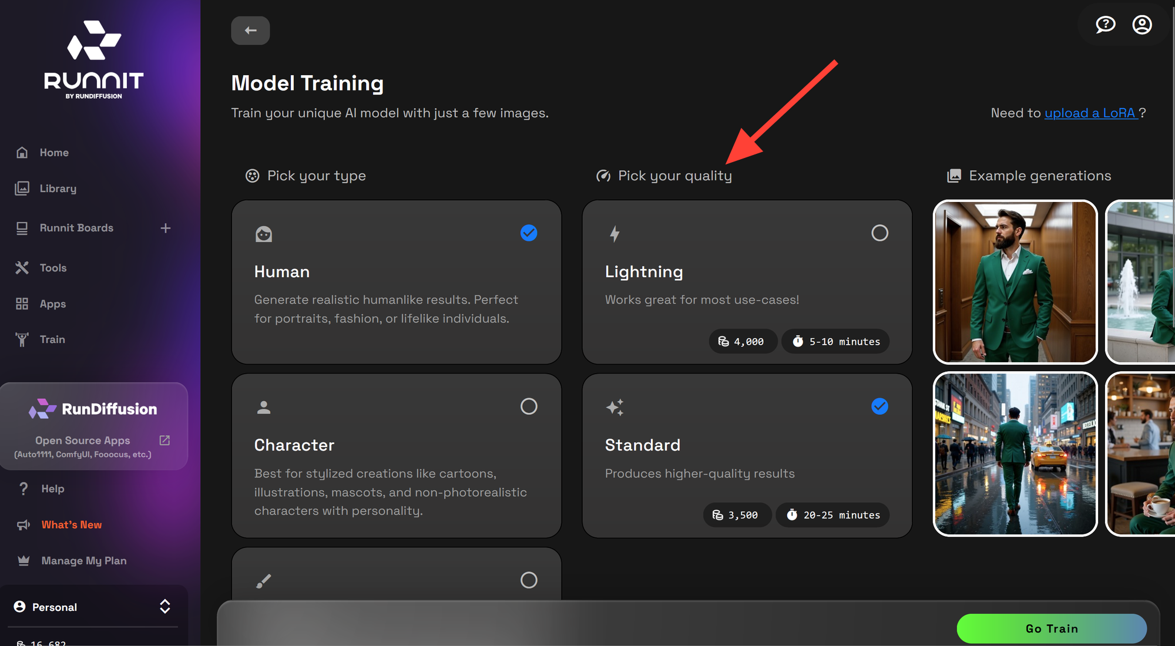Open the rainy city street example image
The width and height of the screenshot is (1175, 646).
point(1015,454)
